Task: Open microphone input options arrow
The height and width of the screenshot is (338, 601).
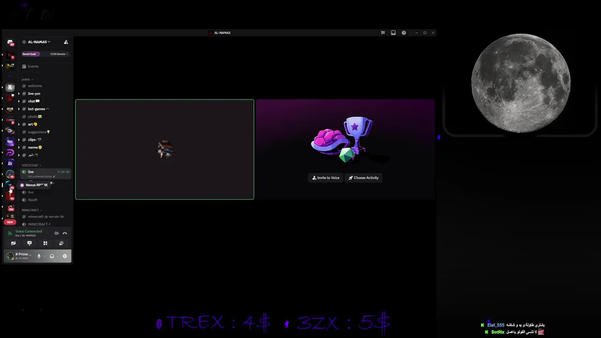Action: (44, 256)
